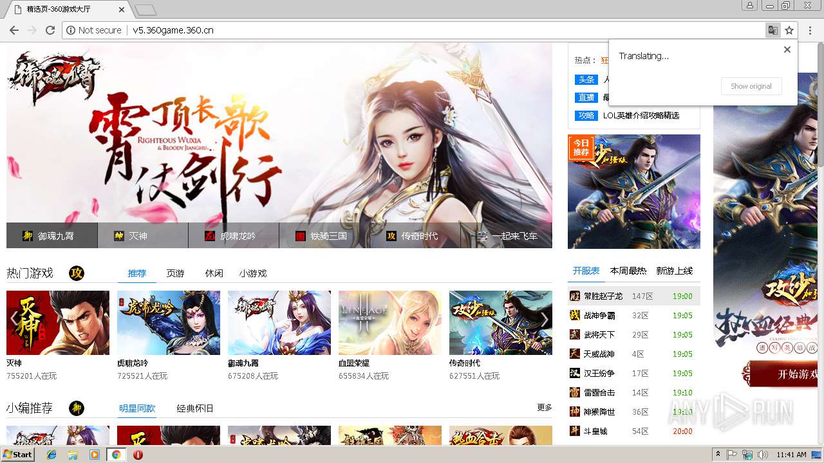Click the Show original button
Image resolution: width=824 pixels, height=463 pixels.
pyautogui.click(x=751, y=86)
